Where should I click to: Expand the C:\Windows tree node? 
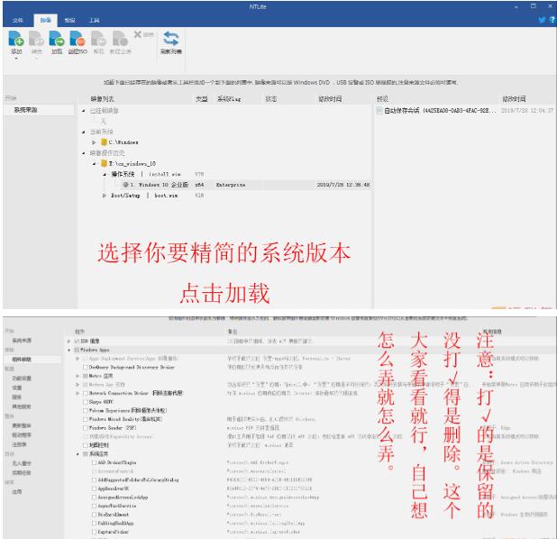tap(94, 142)
